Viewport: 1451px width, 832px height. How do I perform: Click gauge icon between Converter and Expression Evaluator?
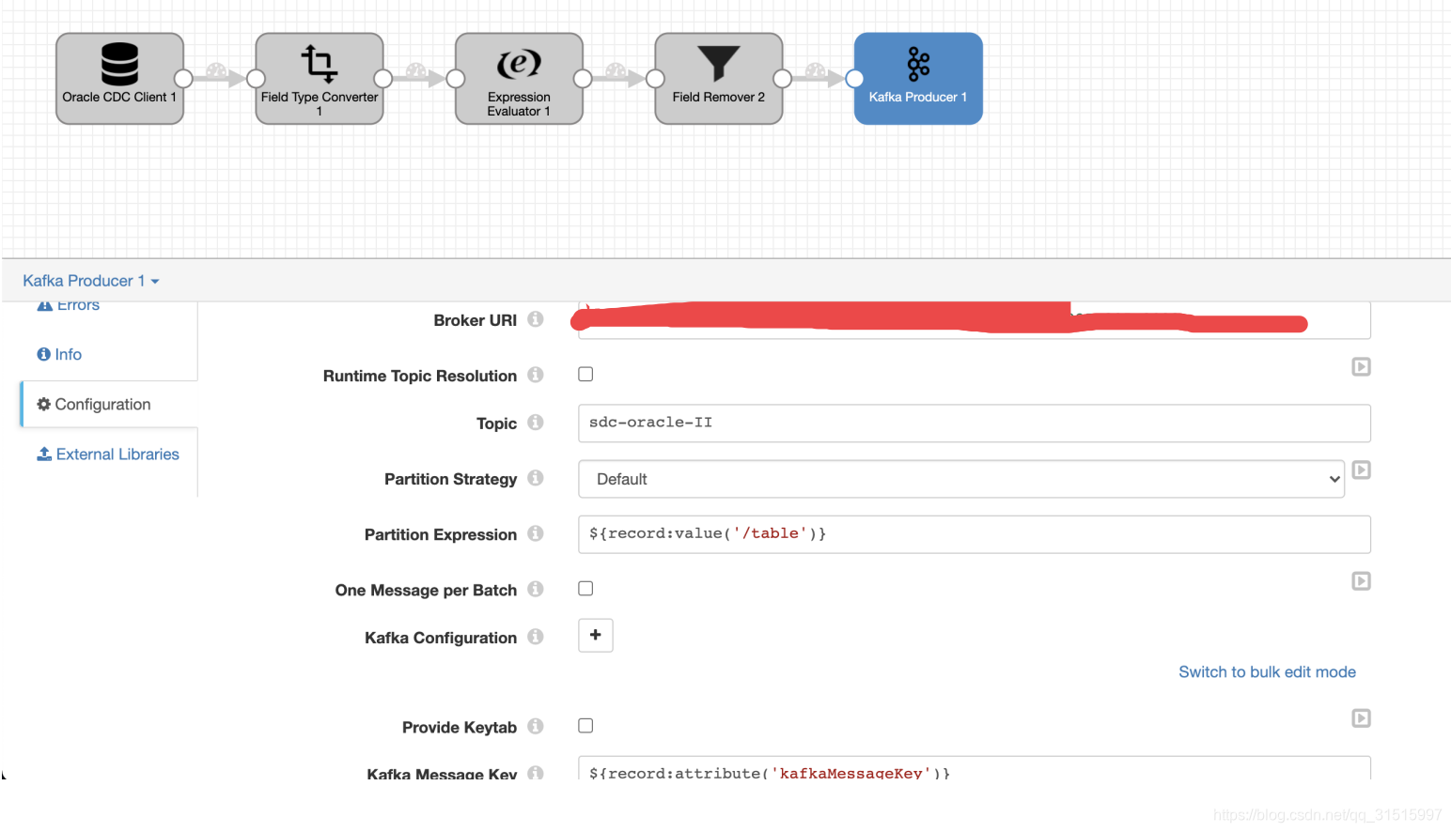coord(416,71)
